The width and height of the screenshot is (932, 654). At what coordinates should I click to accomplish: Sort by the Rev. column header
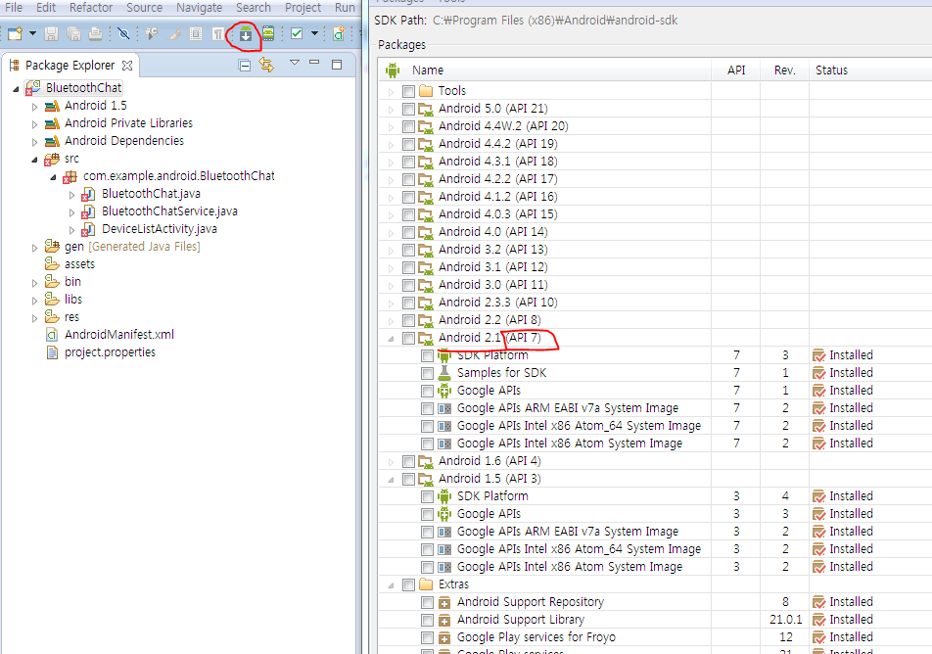tap(784, 70)
